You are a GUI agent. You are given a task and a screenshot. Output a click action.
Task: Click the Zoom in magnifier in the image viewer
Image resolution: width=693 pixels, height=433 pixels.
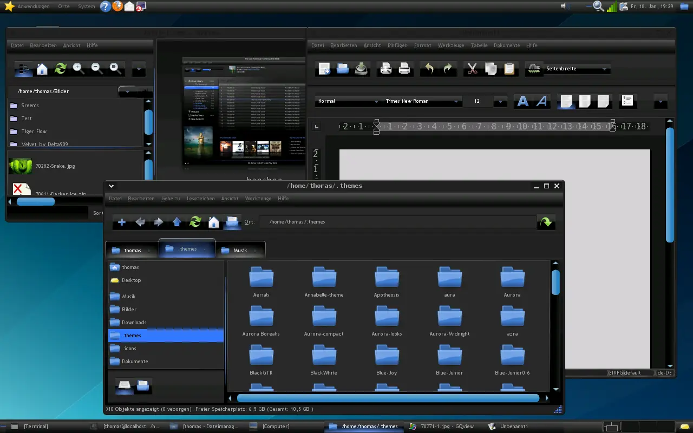[79, 69]
